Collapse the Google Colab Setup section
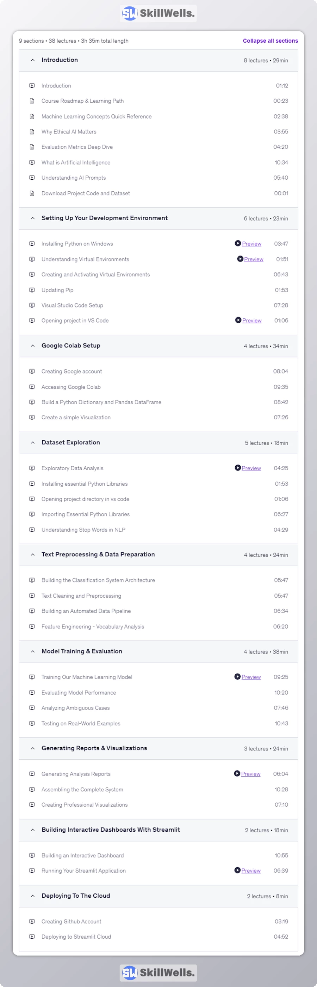 (x=33, y=346)
